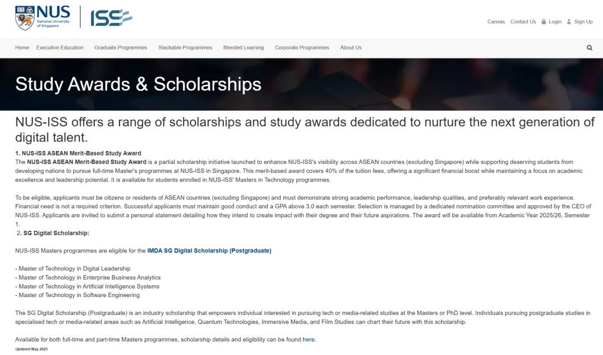The height and width of the screenshot is (355, 603).
Task: Open the Contact Us link
Action: pyautogui.click(x=523, y=22)
